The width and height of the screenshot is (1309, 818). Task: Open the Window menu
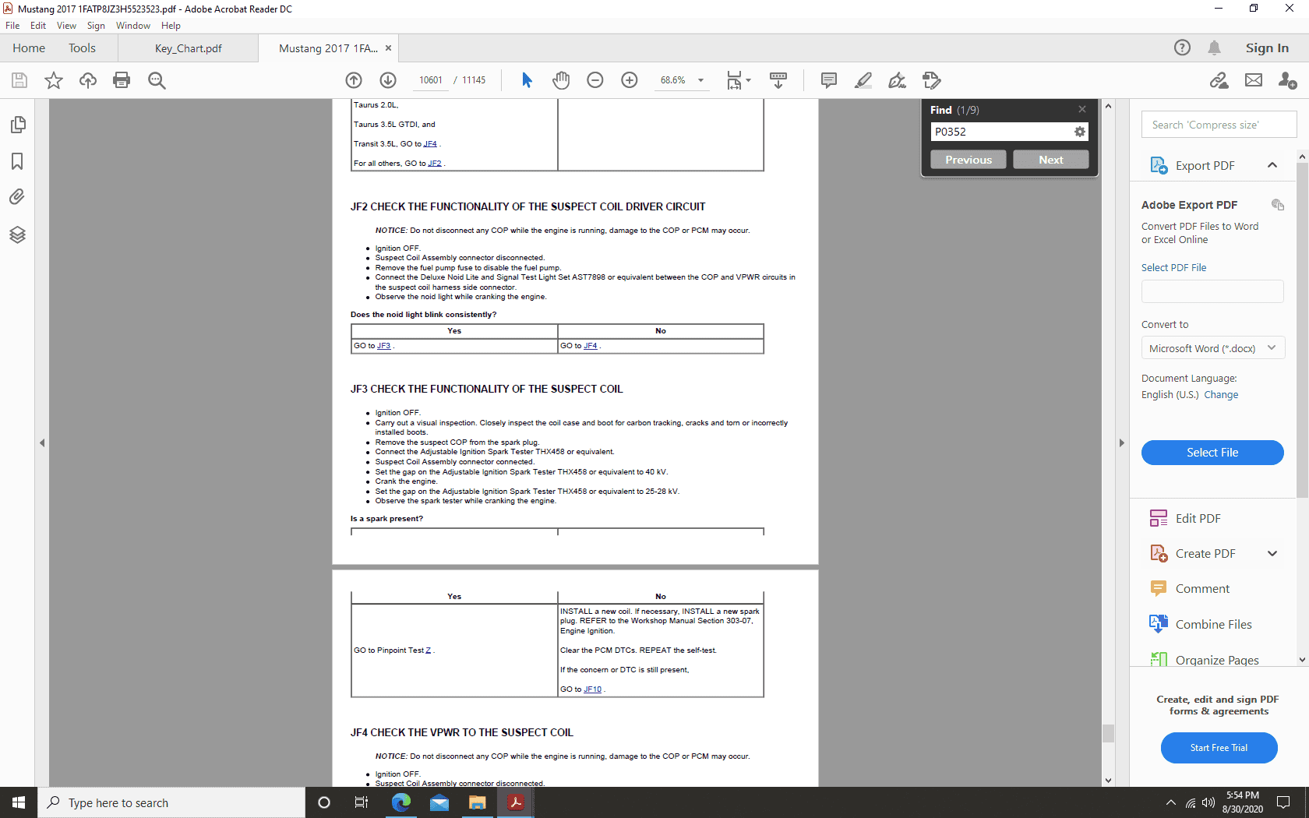pyautogui.click(x=133, y=26)
